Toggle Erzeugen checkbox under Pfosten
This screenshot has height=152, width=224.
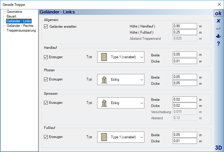pyautogui.click(x=46, y=79)
